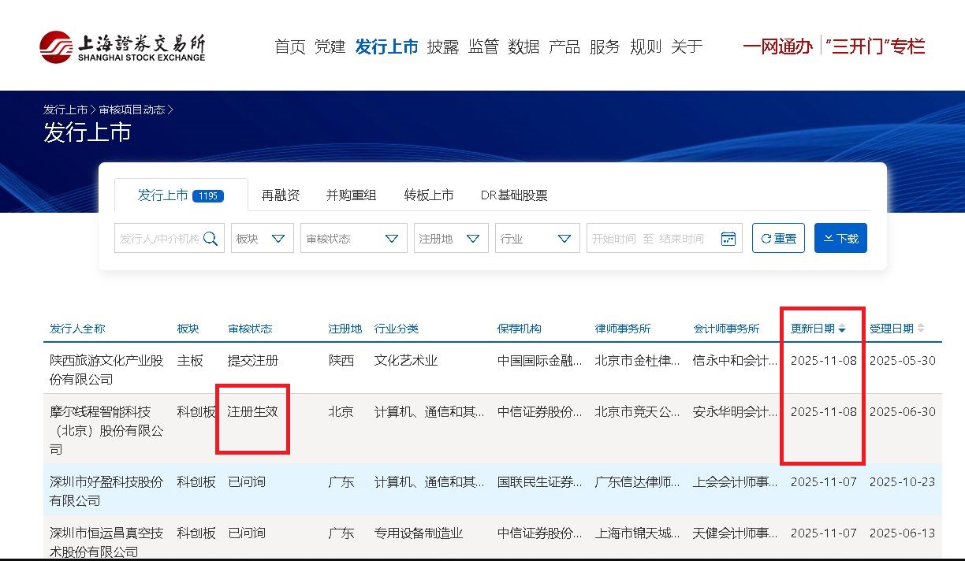965x561 pixels.
Task: Click the 2025-06-30 acceptance date
Action: pos(903,411)
